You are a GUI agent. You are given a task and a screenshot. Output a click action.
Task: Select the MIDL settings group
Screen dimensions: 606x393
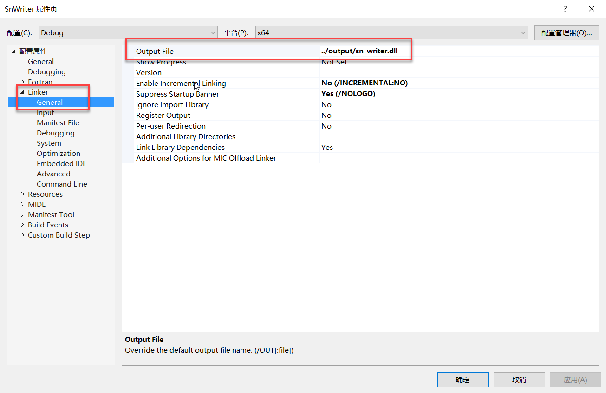click(x=36, y=204)
